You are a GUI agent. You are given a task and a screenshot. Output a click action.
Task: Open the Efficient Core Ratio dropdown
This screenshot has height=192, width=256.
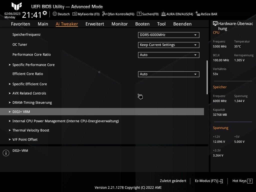(x=169, y=74)
